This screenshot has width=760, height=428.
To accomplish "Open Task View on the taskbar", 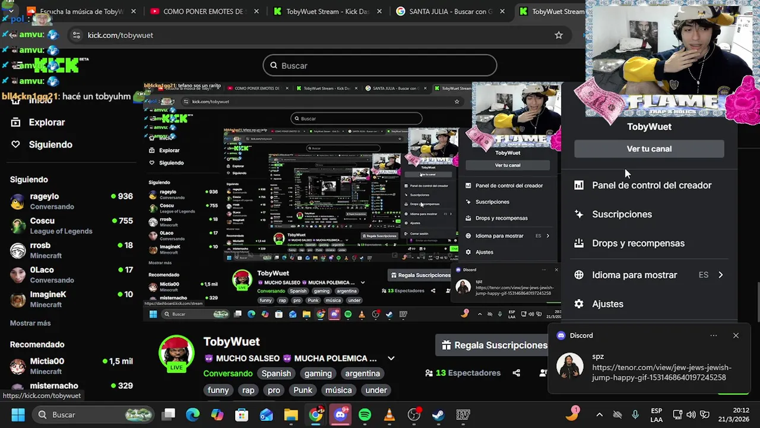I will (x=169, y=414).
